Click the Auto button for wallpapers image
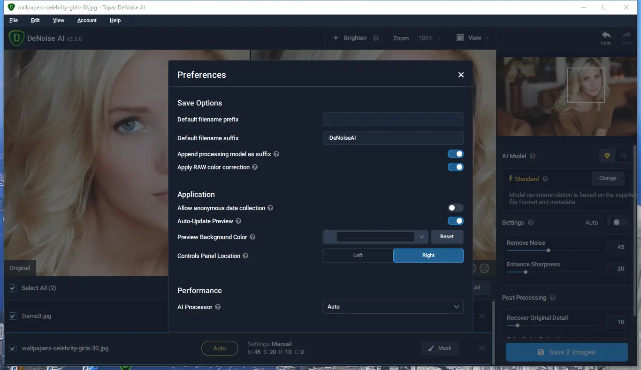Screen dimensions: 641x370 [x=220, y=348]
